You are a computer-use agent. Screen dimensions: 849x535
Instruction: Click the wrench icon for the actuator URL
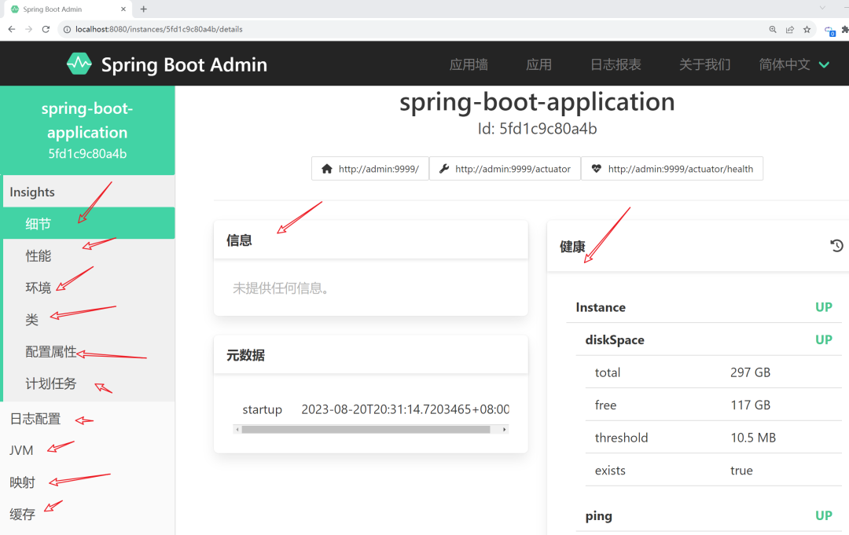tap(444, 169)
